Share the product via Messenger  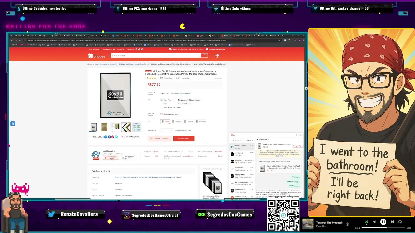tap(106, 137)
